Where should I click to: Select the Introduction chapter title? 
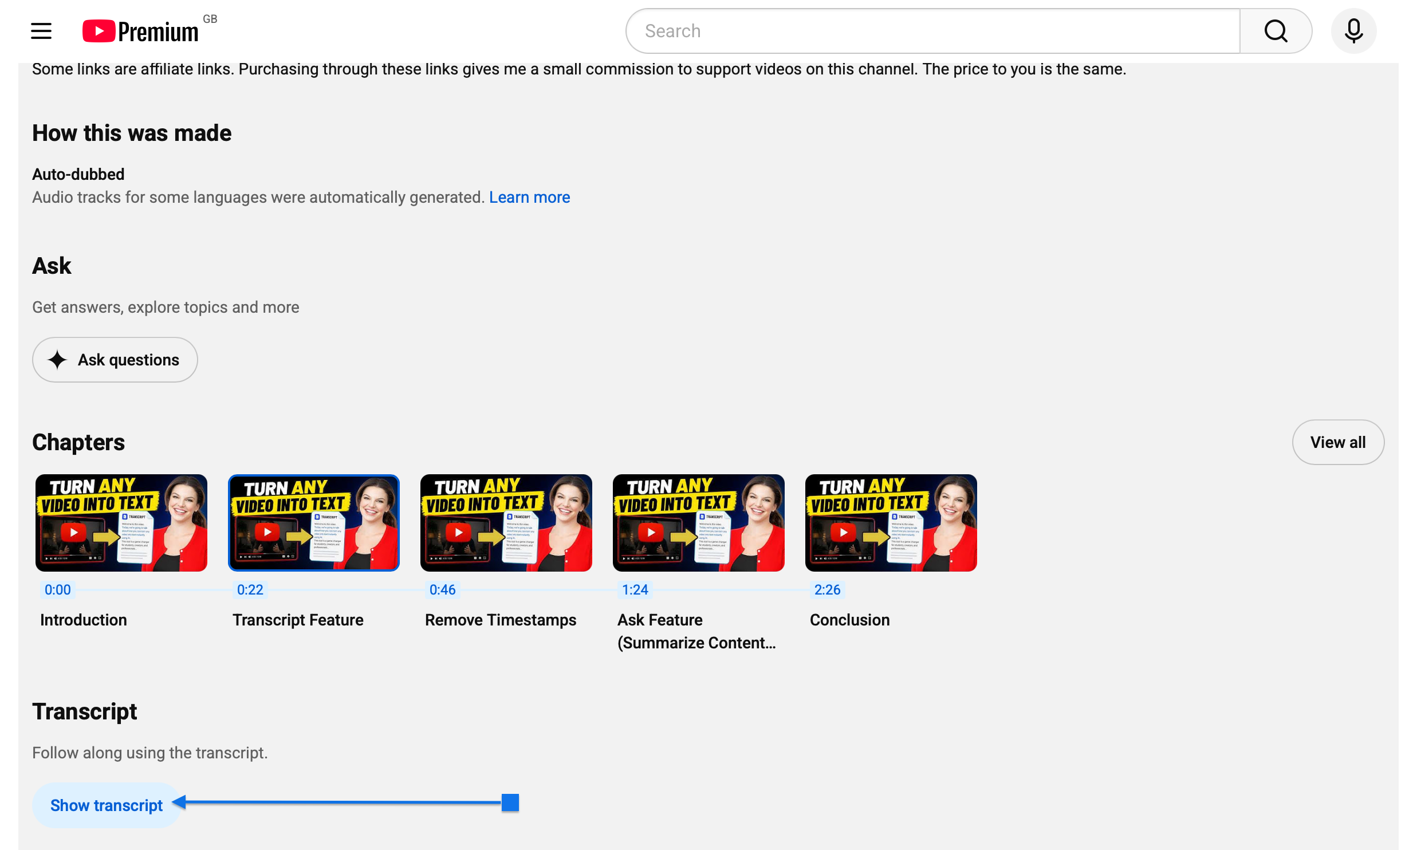[84, 620]
